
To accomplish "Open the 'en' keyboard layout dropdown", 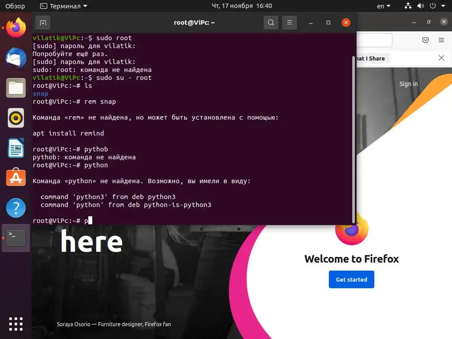I will [x=384, y=6].
